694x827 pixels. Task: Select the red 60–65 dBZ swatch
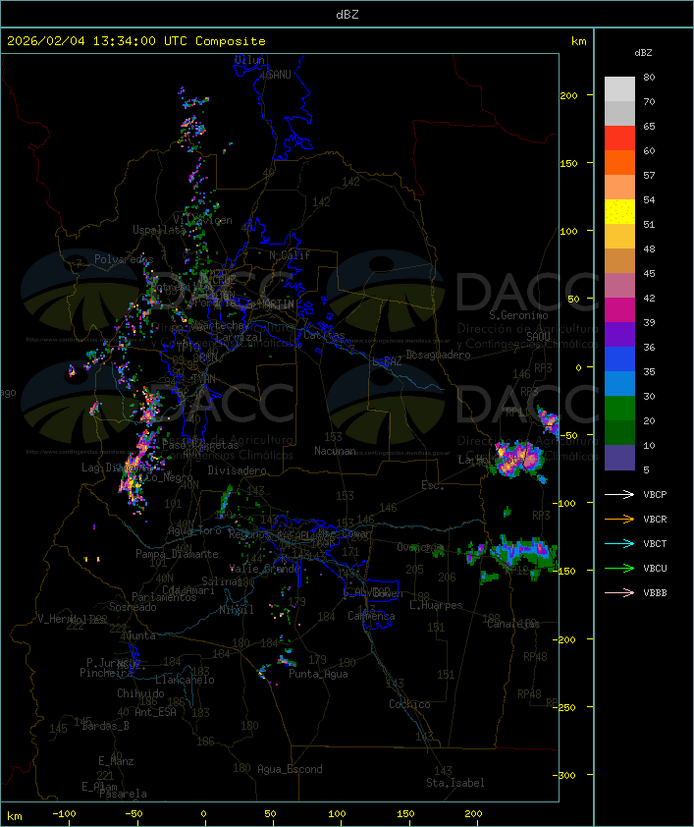(x=619, y=138)
